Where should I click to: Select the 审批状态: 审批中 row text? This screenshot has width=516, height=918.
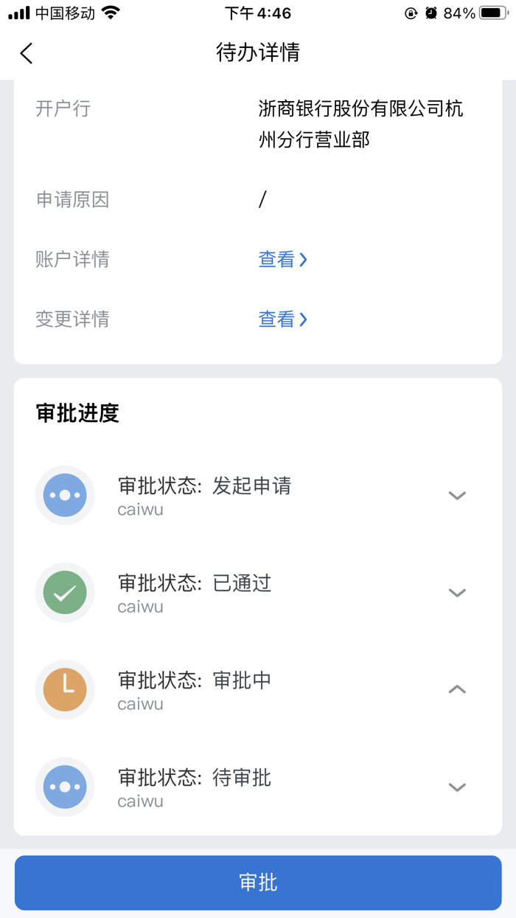tap(195, 680)
